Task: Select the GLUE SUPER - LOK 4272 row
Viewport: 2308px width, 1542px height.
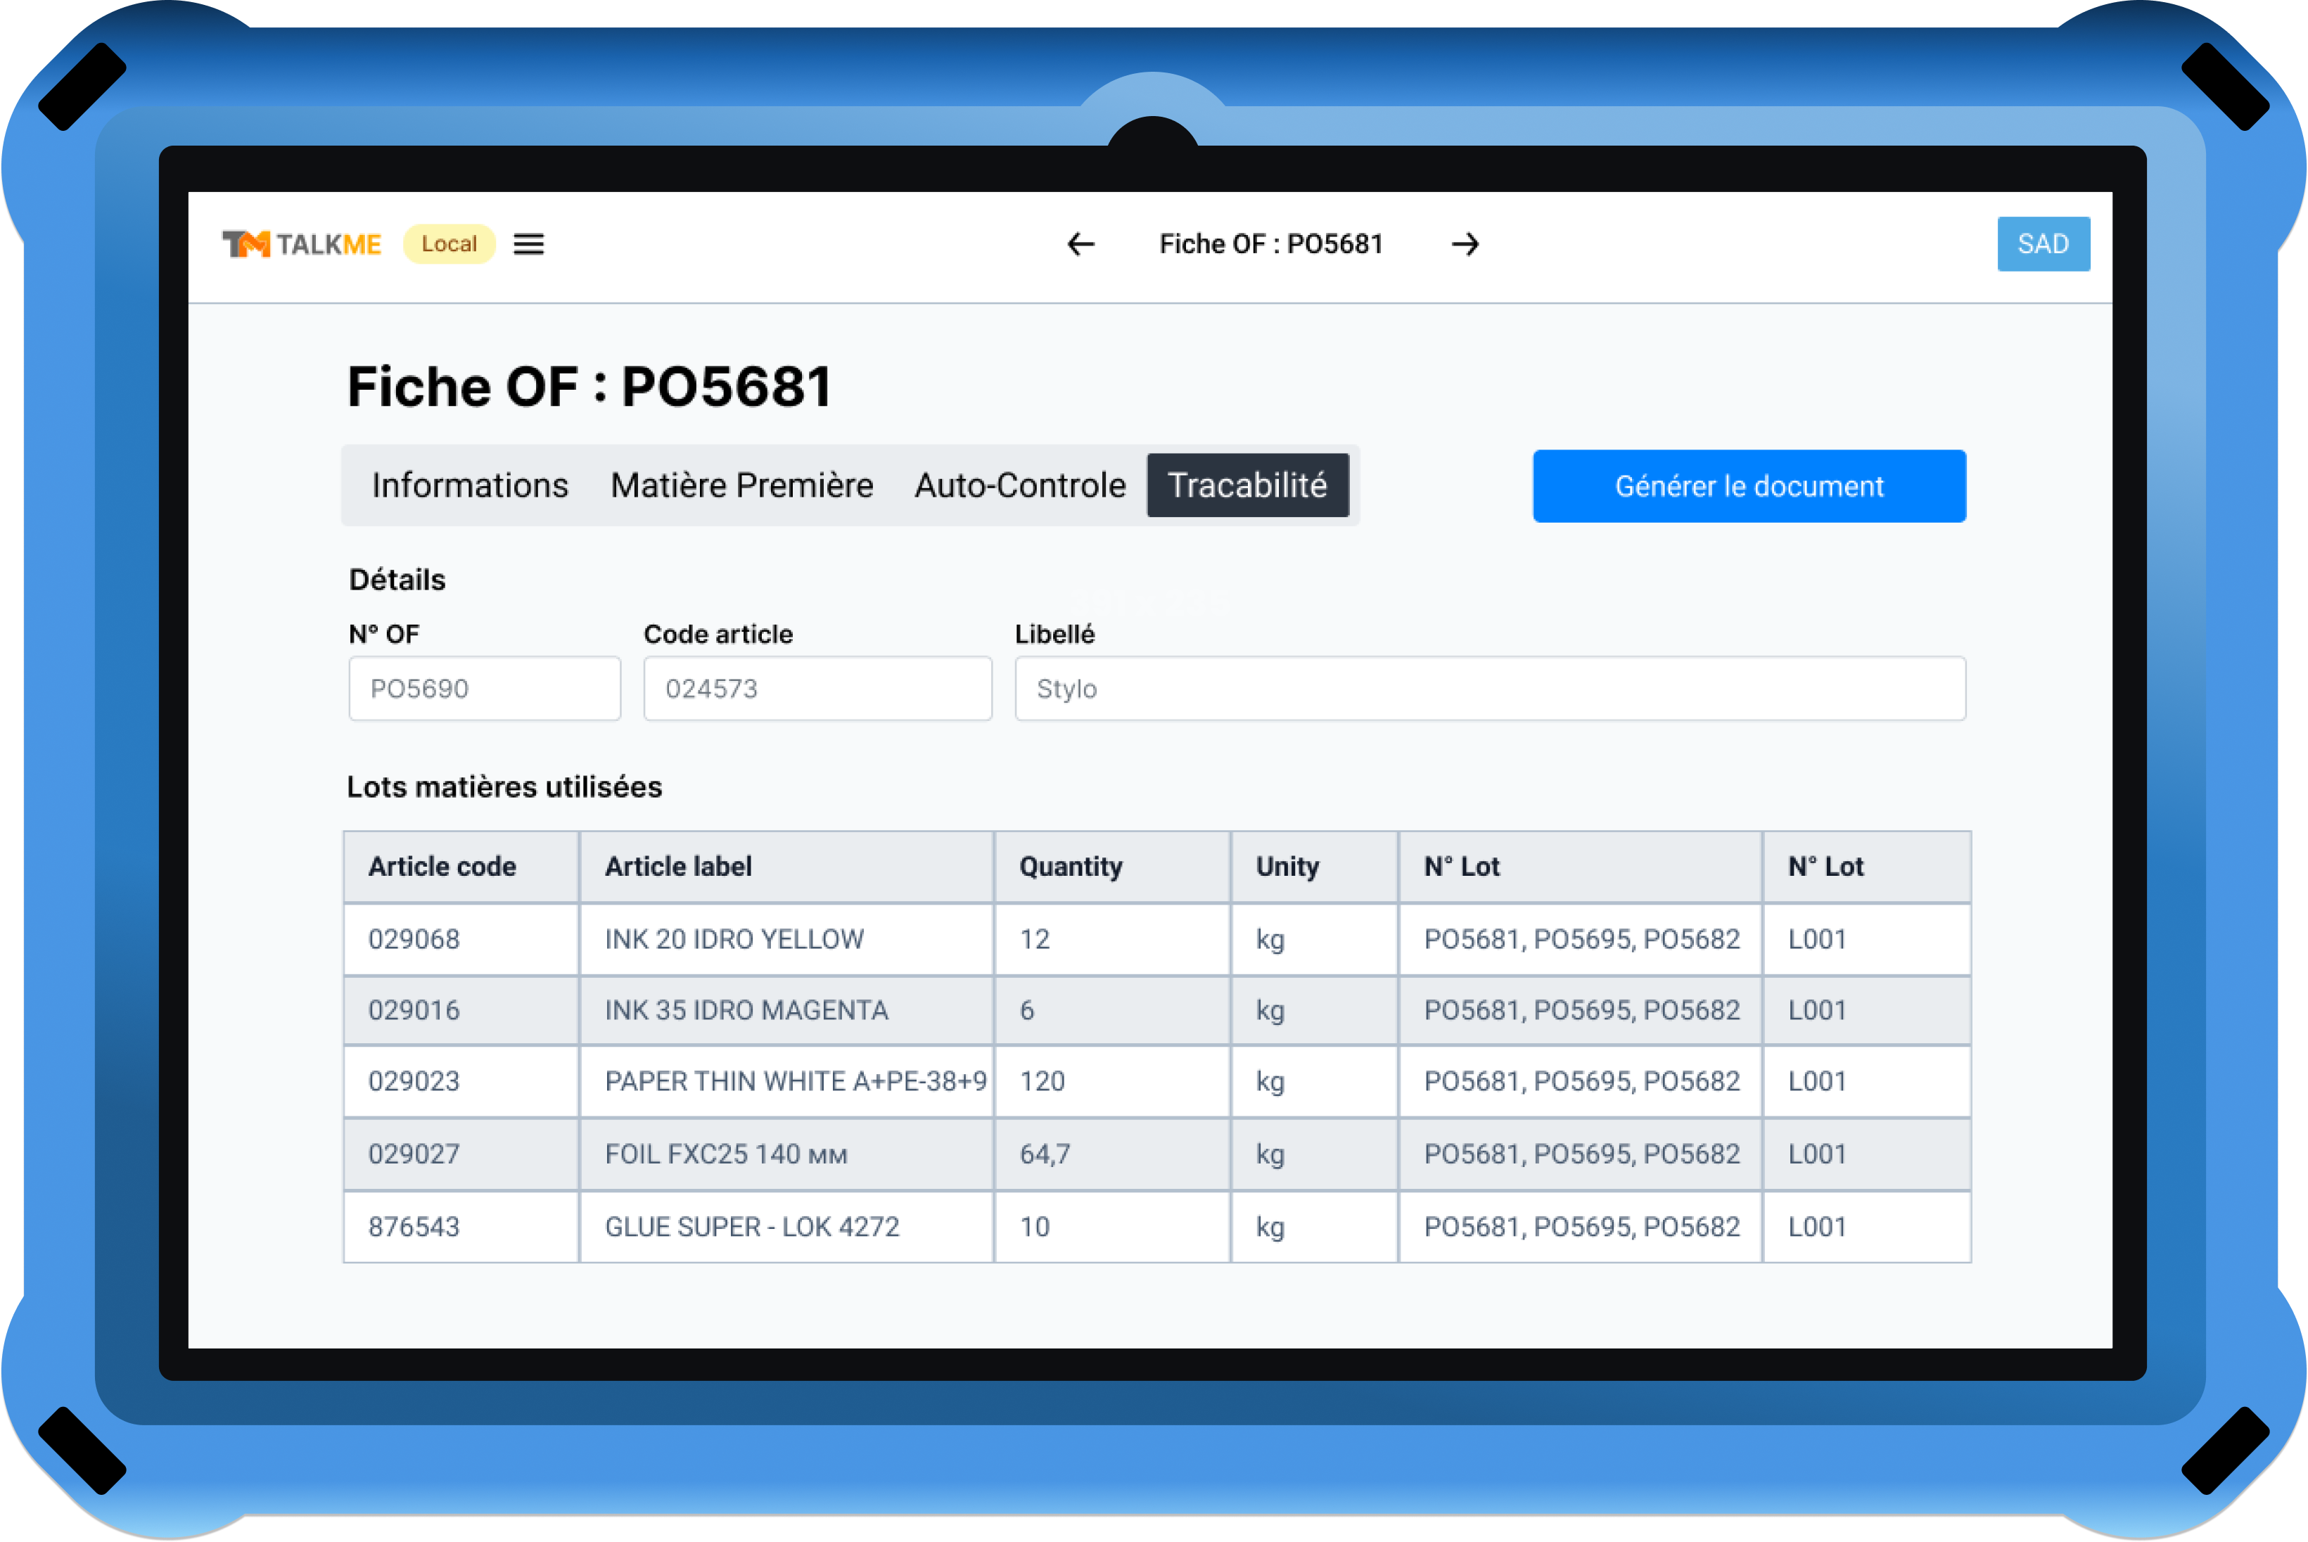Action: point(752,1226)
